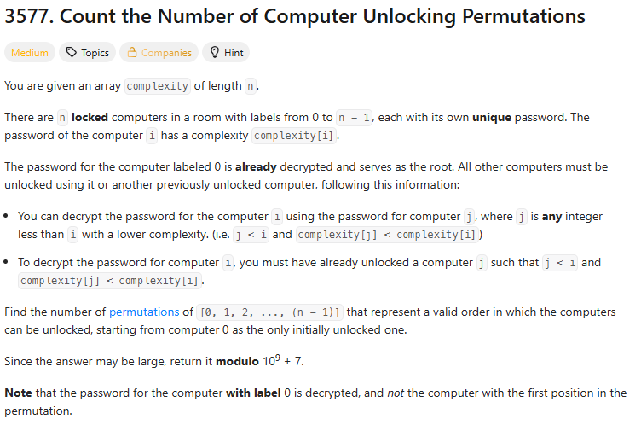Click the bold word 'unique'

click(x=492, y=118)
